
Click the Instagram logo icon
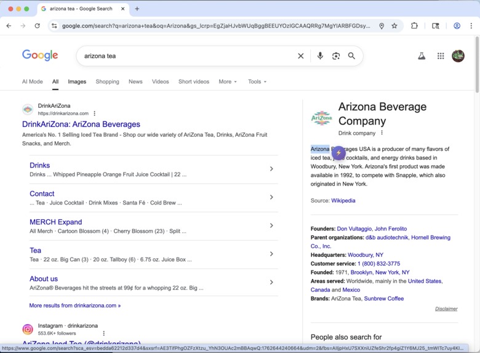[28, 330]
